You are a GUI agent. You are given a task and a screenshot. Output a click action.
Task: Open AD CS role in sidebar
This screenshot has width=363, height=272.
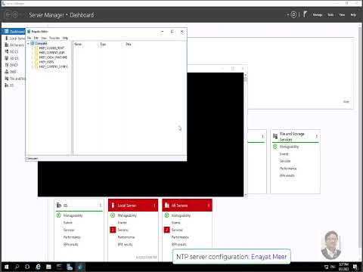[x=12, y=51]
